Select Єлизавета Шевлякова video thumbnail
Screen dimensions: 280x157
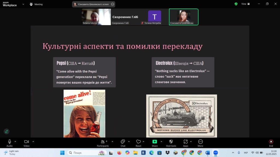[x=183, y=17]
